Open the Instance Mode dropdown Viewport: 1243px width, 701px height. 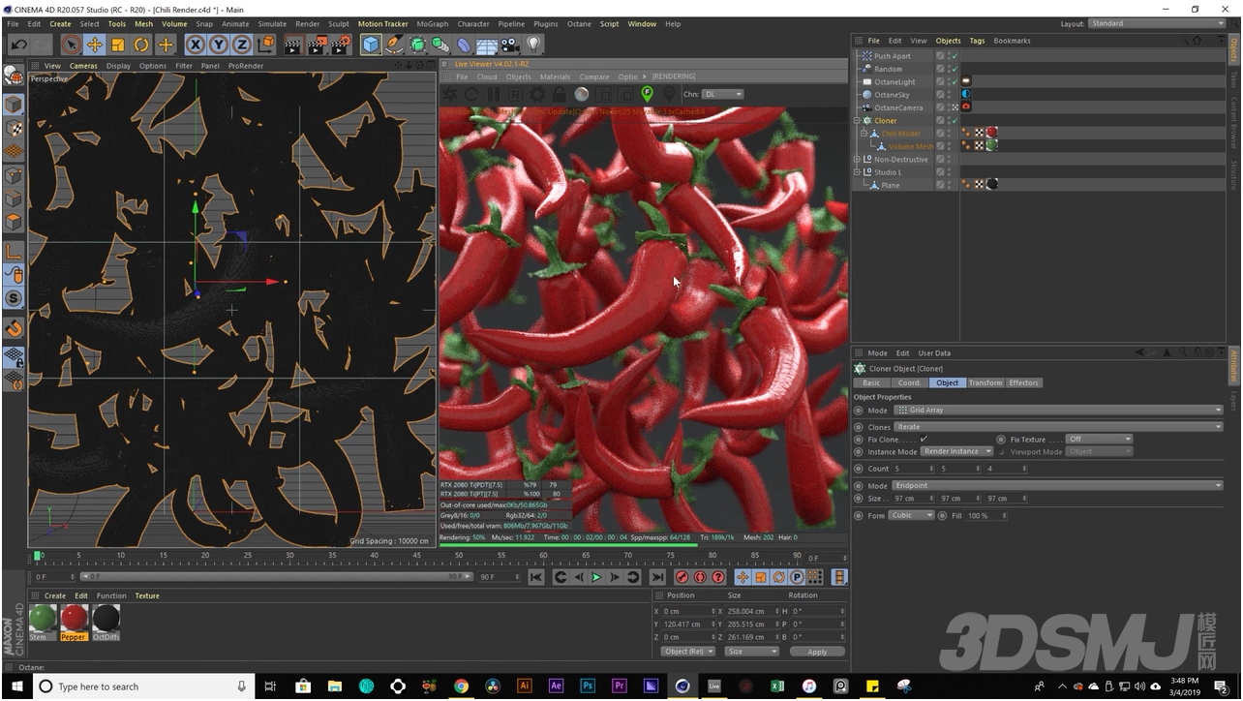(x=956, y=451)
